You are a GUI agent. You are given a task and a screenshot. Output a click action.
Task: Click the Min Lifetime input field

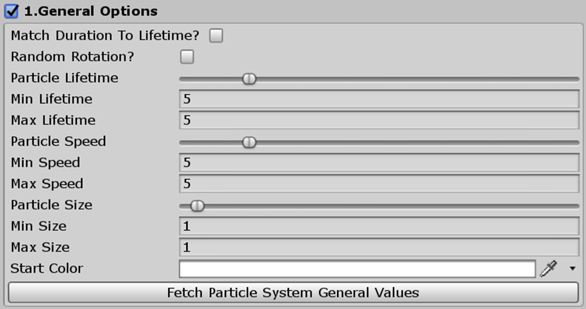(379, 99)
